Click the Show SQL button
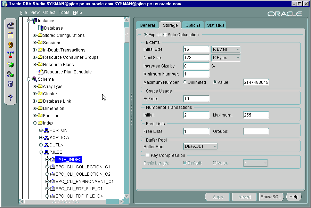This screenshot has width=311, height=208. [271, 197]
